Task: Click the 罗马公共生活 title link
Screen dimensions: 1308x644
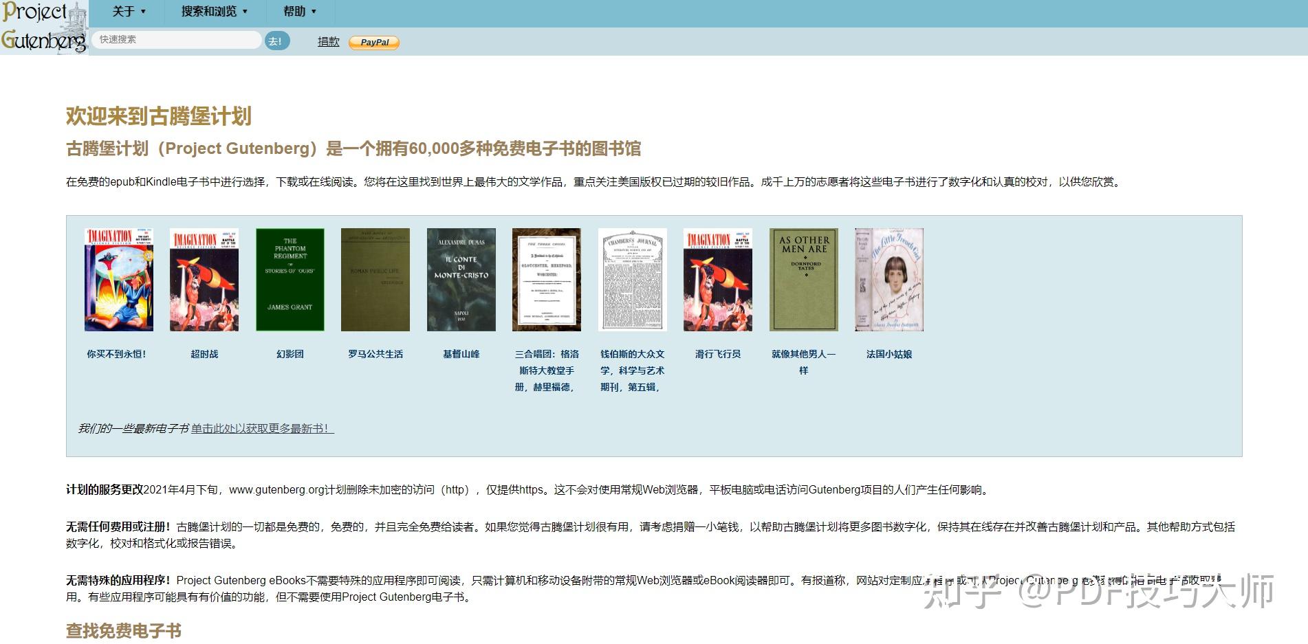Action: coord(375,354)
